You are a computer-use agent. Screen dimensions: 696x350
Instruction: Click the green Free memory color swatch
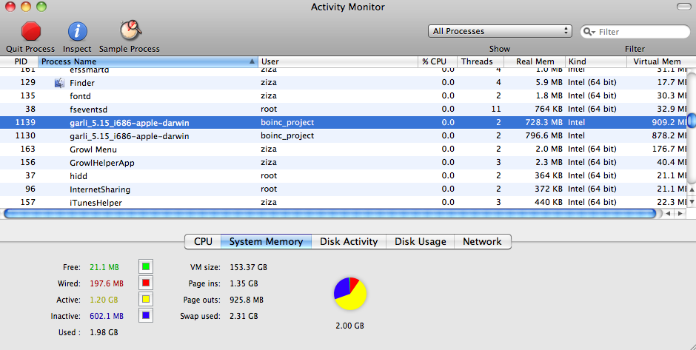146,266
